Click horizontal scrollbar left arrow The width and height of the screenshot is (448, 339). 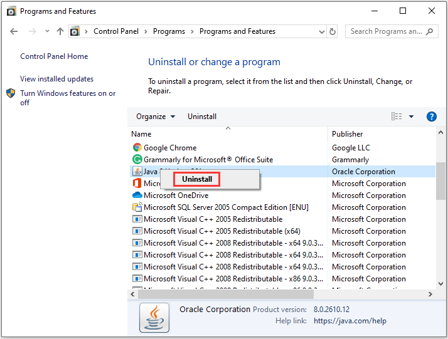[x=132, y=294]
